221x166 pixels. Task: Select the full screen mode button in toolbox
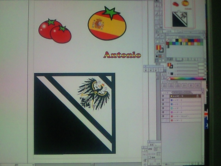pyautogui.click(x=163, y=61)
